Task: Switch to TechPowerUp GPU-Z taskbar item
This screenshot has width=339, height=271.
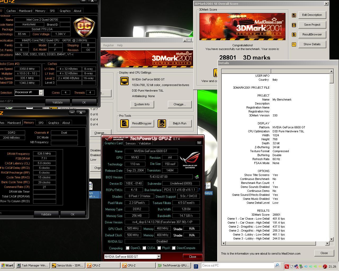Action: coord(173,265)
